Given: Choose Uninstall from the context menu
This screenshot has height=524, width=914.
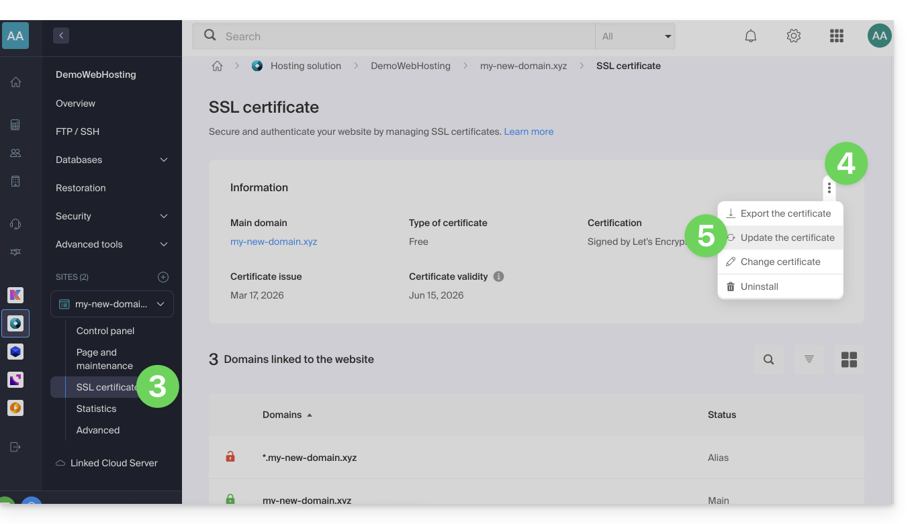Looking at the screenshot, I should pyautogui.click(x=759, y=286).
